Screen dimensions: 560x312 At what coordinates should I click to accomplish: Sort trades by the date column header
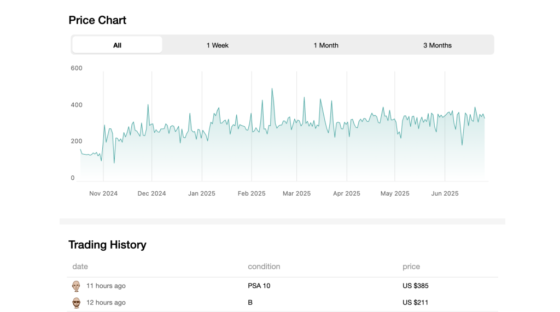(80, 267)
